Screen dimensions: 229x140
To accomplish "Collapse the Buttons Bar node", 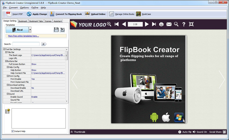I will point(6,61).
